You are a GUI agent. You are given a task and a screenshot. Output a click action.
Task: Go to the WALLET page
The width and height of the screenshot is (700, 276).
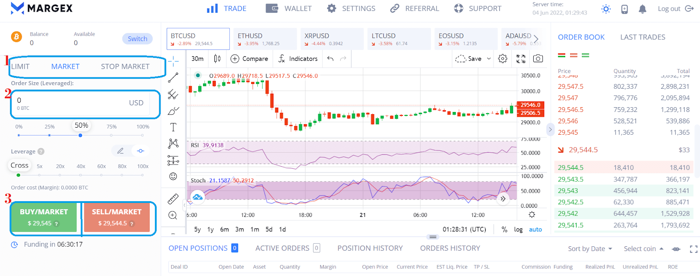point(289,8)
